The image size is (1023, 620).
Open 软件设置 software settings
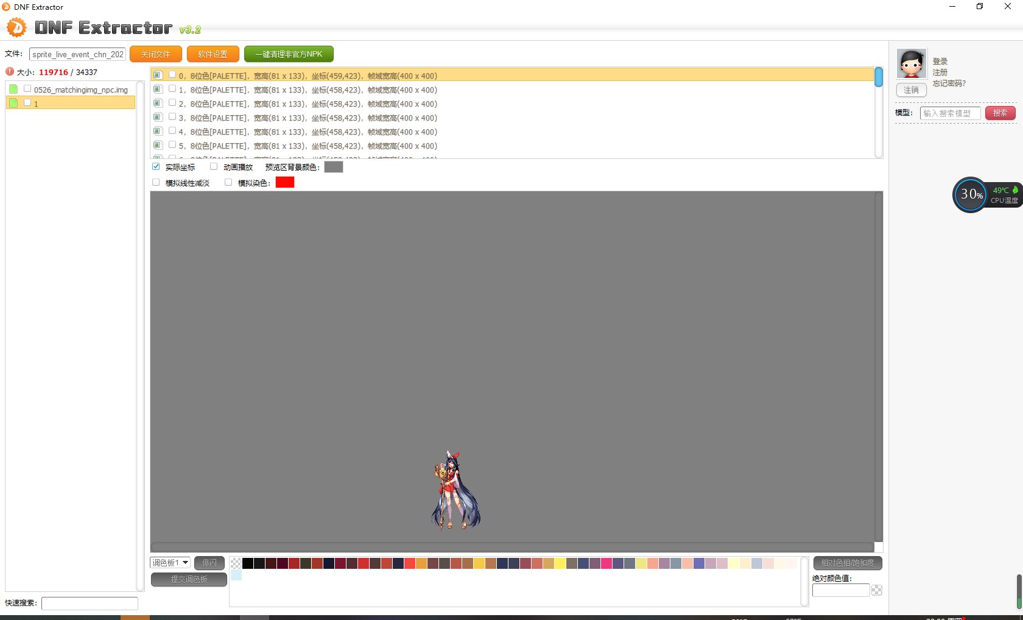coord(213,54)
